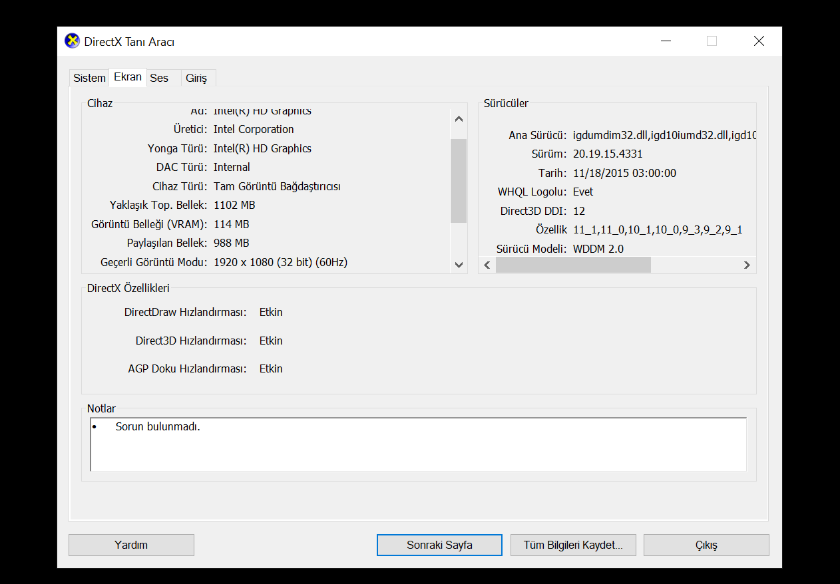
Task: Select the Ekran tab
Action: pyautogui.click(x=128, y=76)
